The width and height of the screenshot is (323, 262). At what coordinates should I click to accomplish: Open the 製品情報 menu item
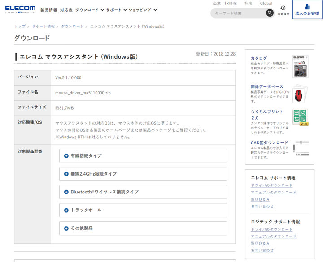pyautogui.click(x=49, y=10)
